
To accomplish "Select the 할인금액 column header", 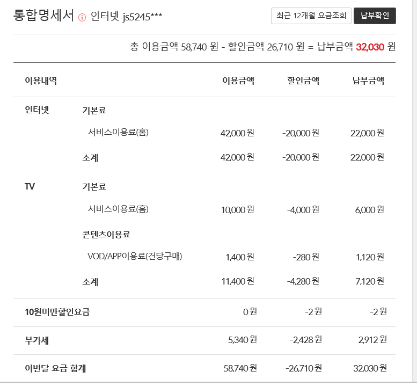I will (x=303, y=81).
